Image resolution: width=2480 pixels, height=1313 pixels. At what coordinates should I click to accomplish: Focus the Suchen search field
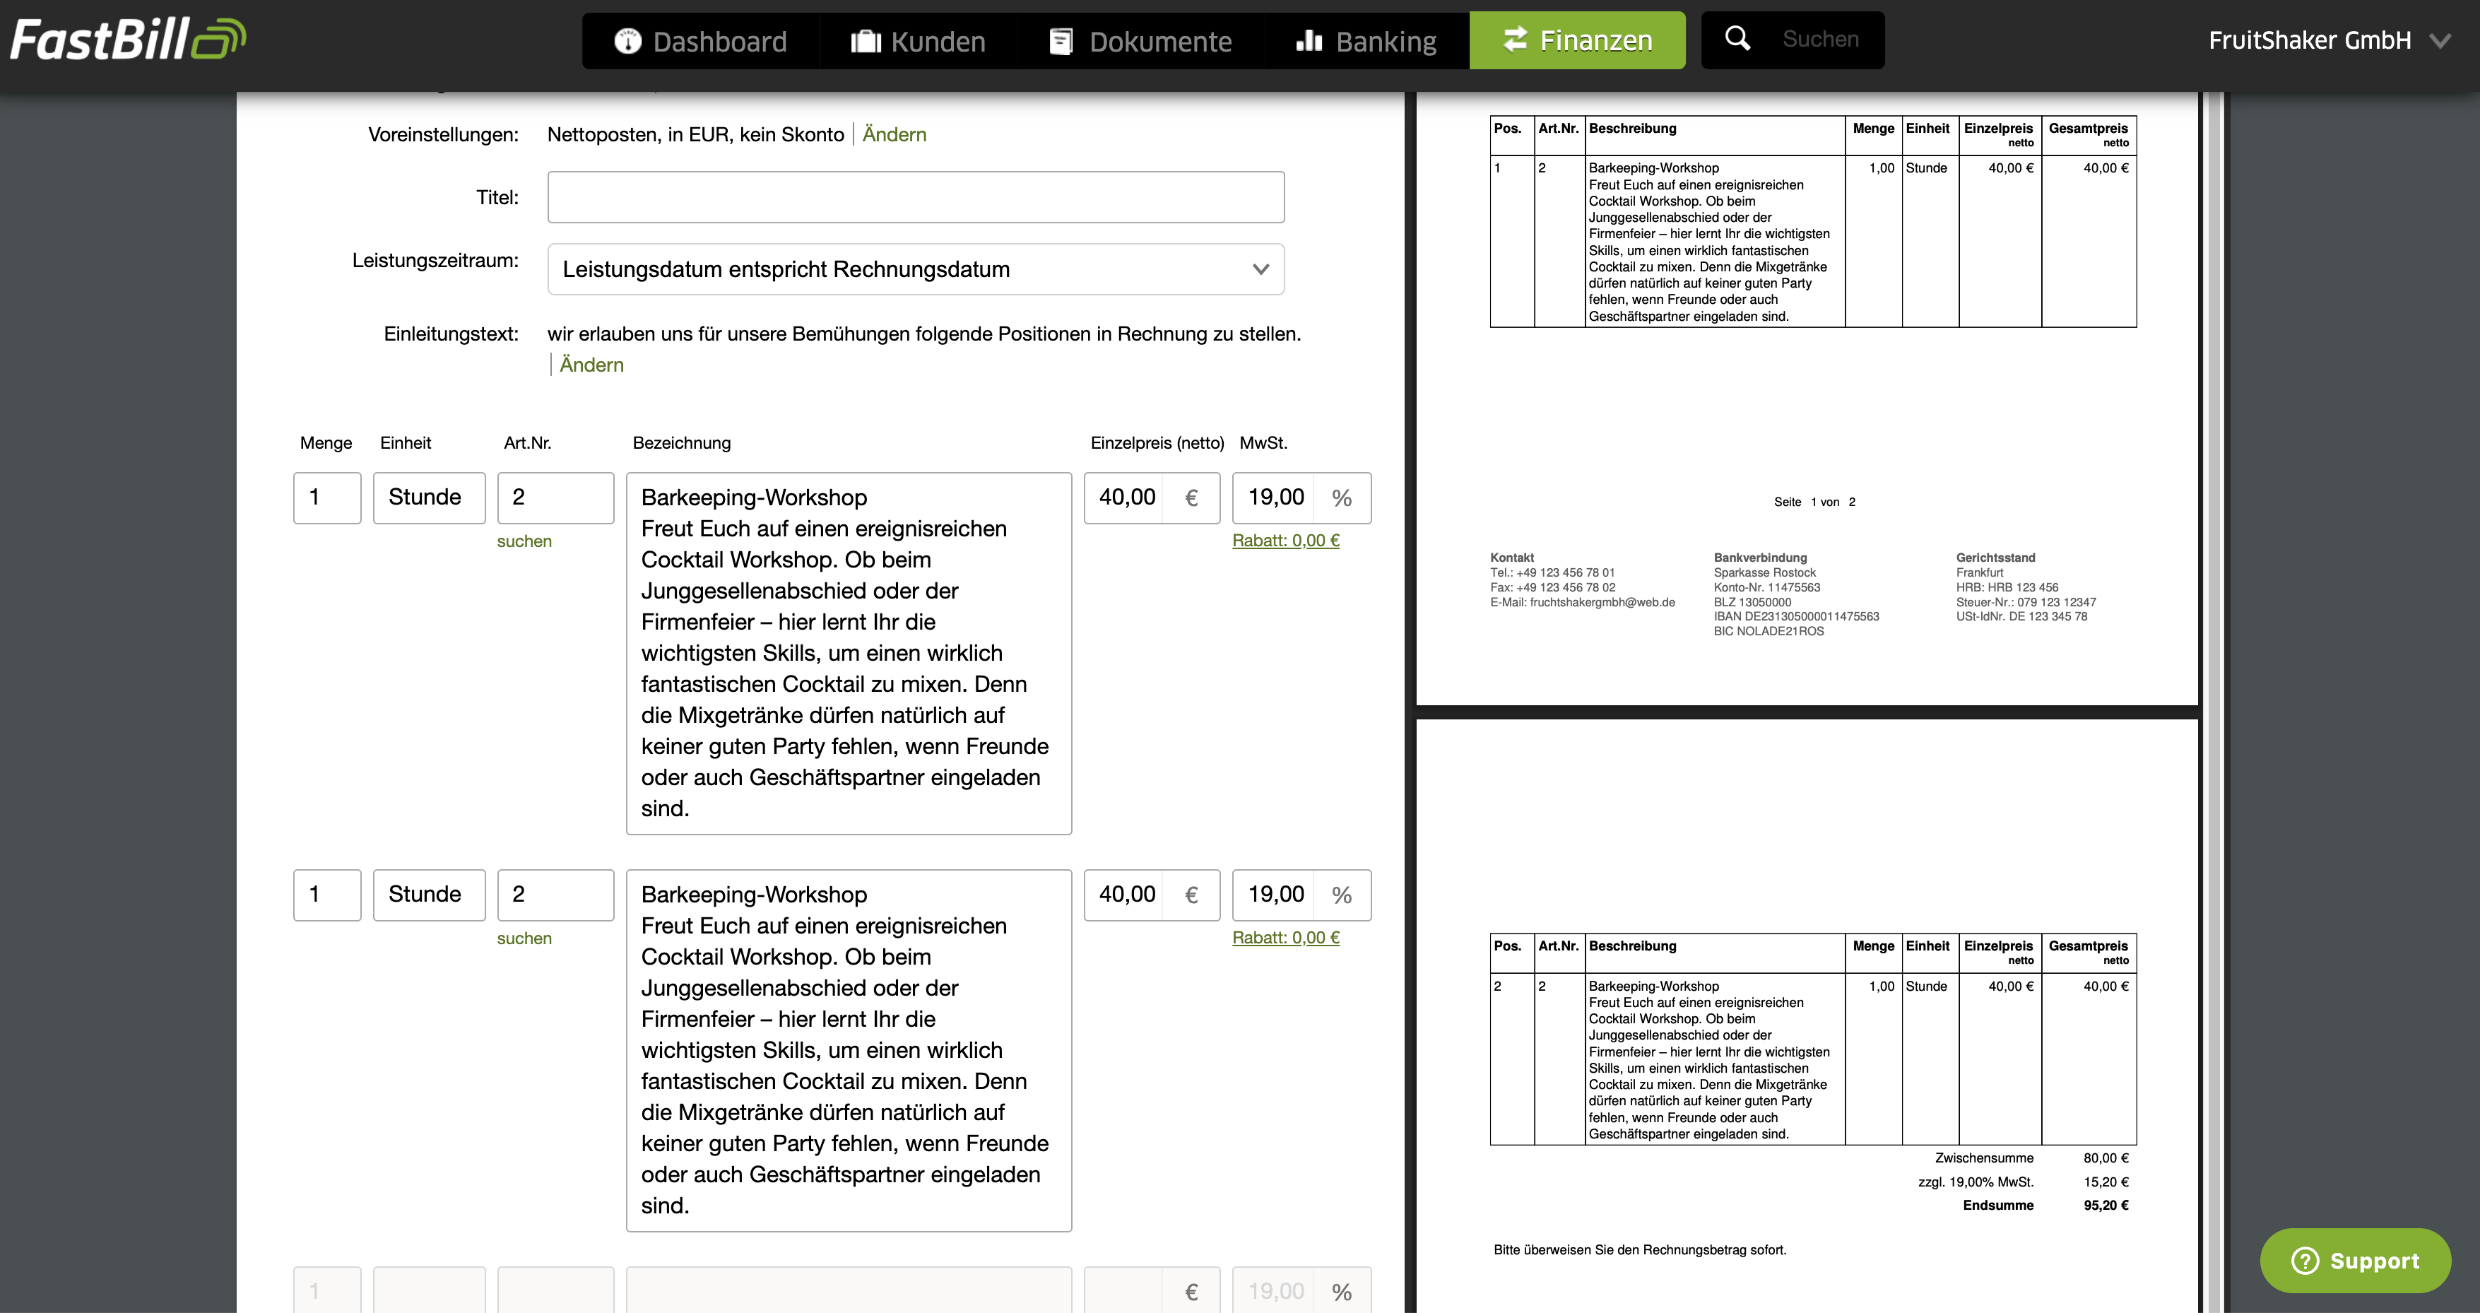click(1819, 40)
